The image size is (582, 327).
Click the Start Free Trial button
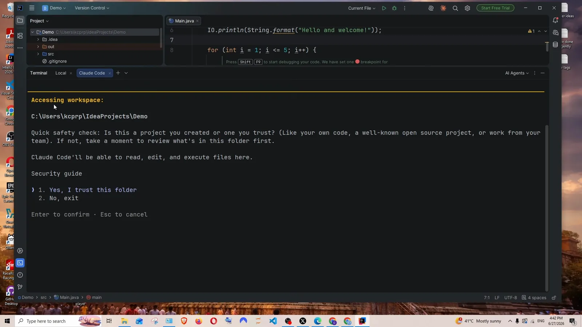[x=495, y=8]
